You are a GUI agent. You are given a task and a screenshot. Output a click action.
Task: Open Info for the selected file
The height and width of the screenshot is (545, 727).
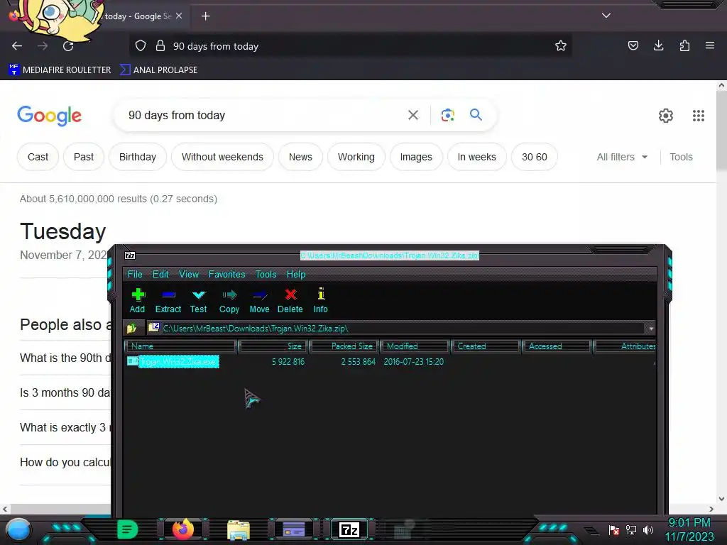(320, 301)
